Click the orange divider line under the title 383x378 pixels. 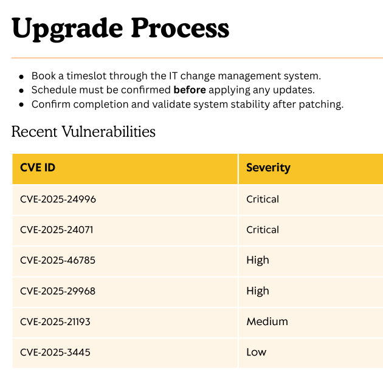[x=197, y=58]
